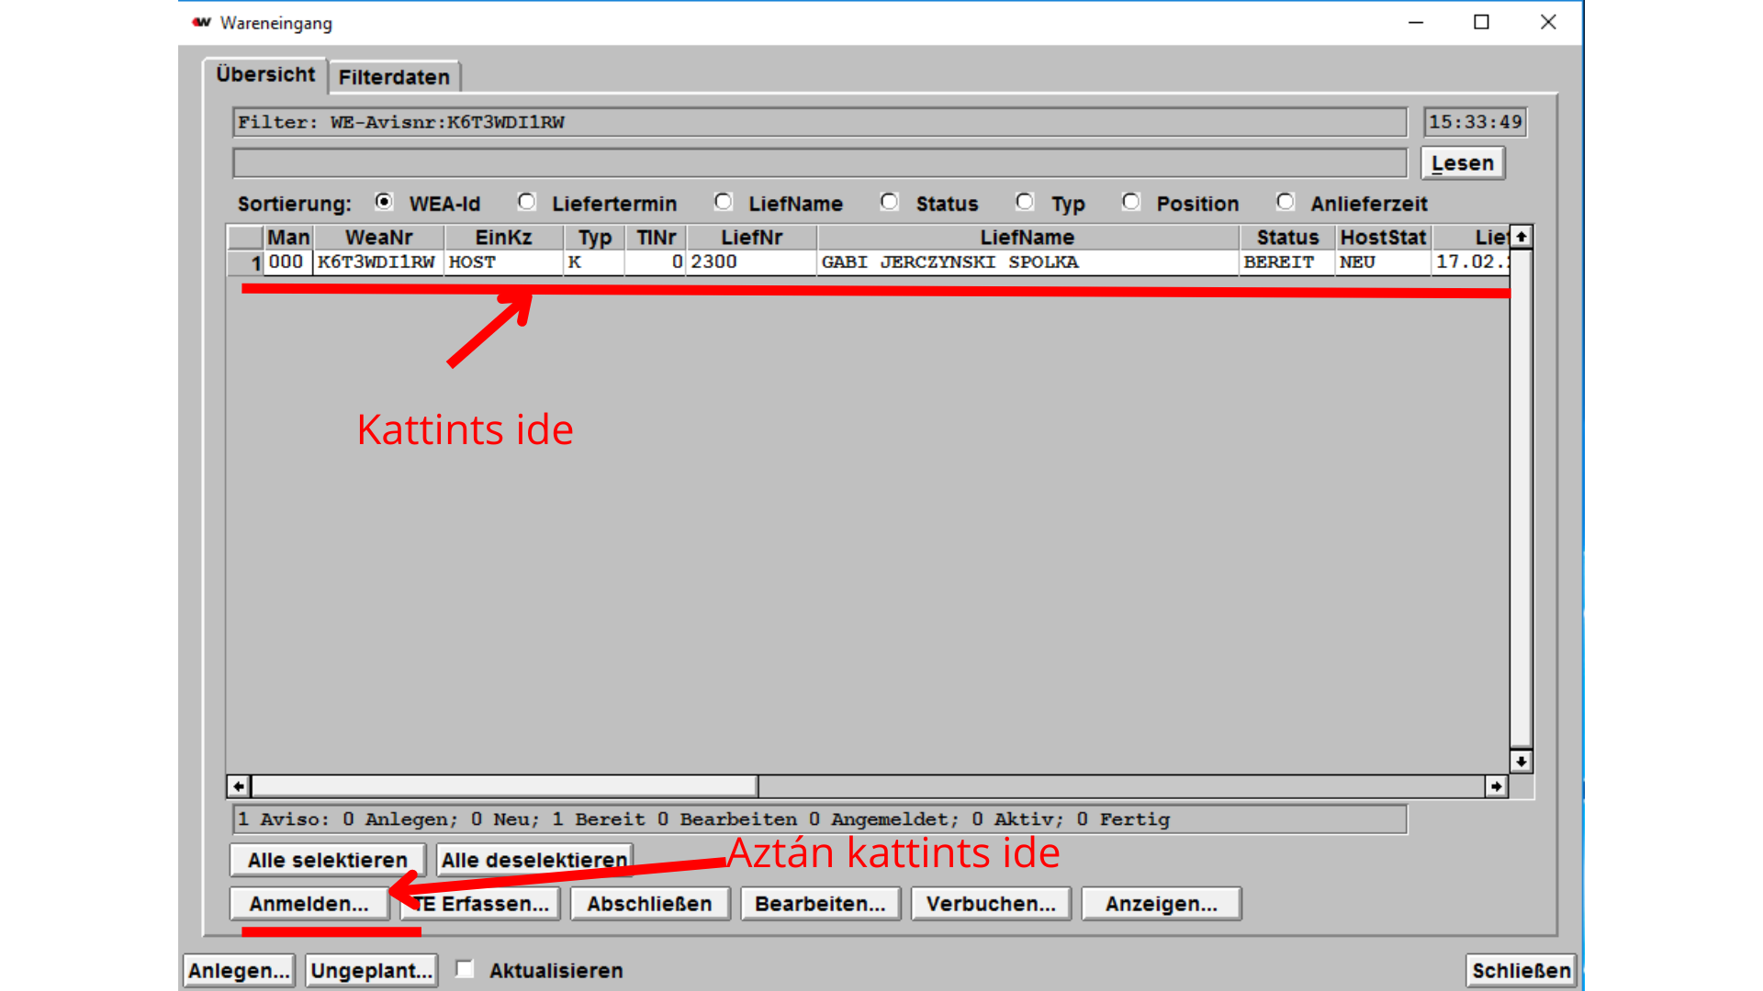
Task: Click the empty input field below Filter
Action: tap(819, 163)
